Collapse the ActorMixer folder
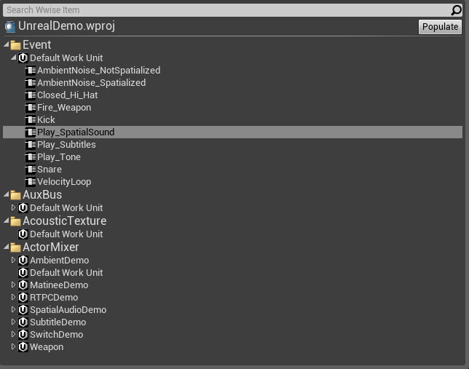469x369 pixels. 7,247
